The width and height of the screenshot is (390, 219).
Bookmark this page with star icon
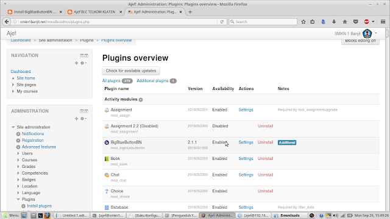(x=303, y=22)
